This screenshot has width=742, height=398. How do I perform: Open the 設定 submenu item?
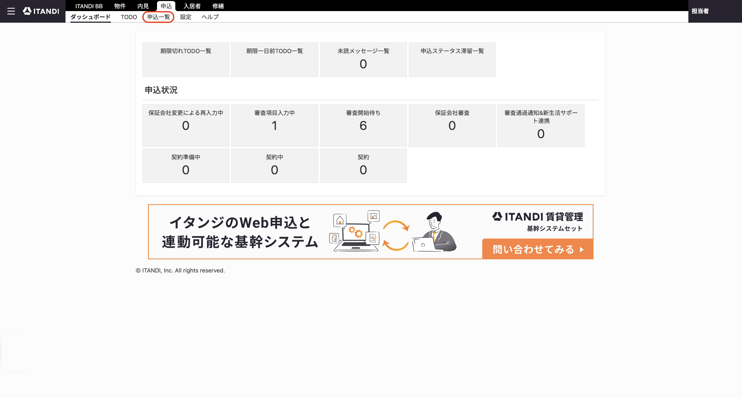186,17
